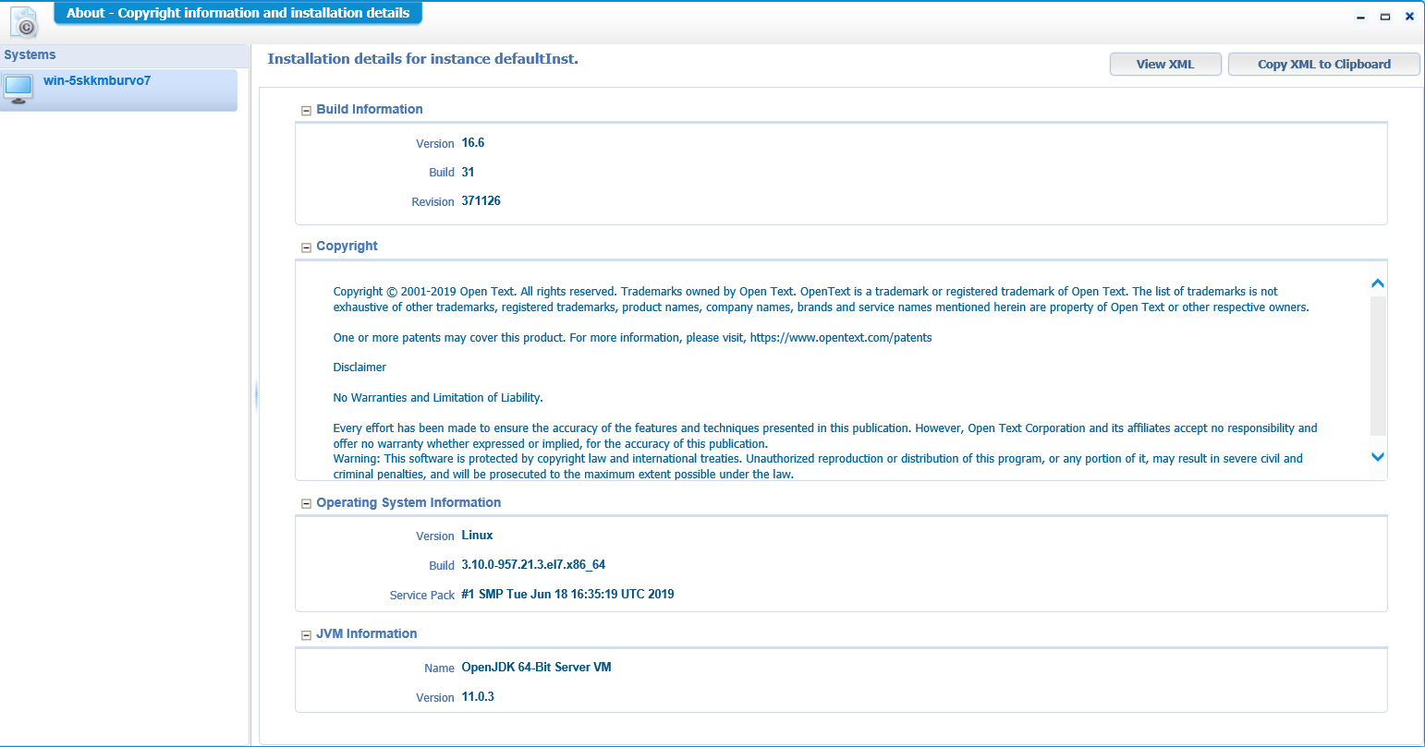The height and width of the screenshot is (747, 1425).
Task: Click the copyright scroll down arrow
Action: point(1377,456)
